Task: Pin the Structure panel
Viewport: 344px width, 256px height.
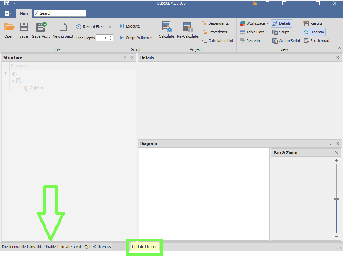Action: pyautogui.click(x=125, y=57)
